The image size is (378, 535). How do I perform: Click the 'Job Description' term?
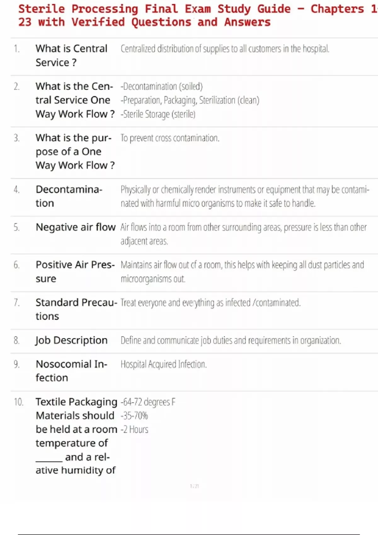[x=72, y=340]
